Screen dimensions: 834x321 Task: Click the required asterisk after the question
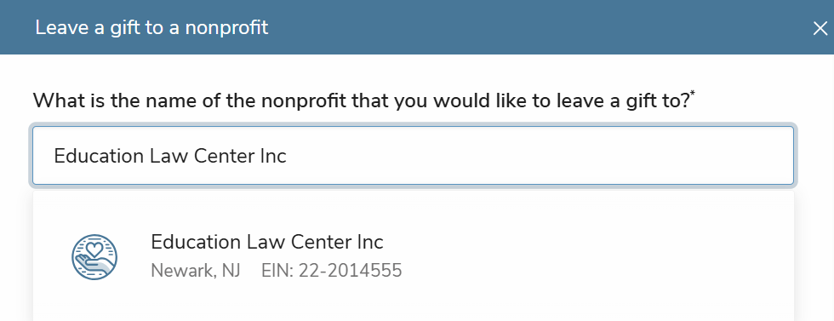coord(693,95)
